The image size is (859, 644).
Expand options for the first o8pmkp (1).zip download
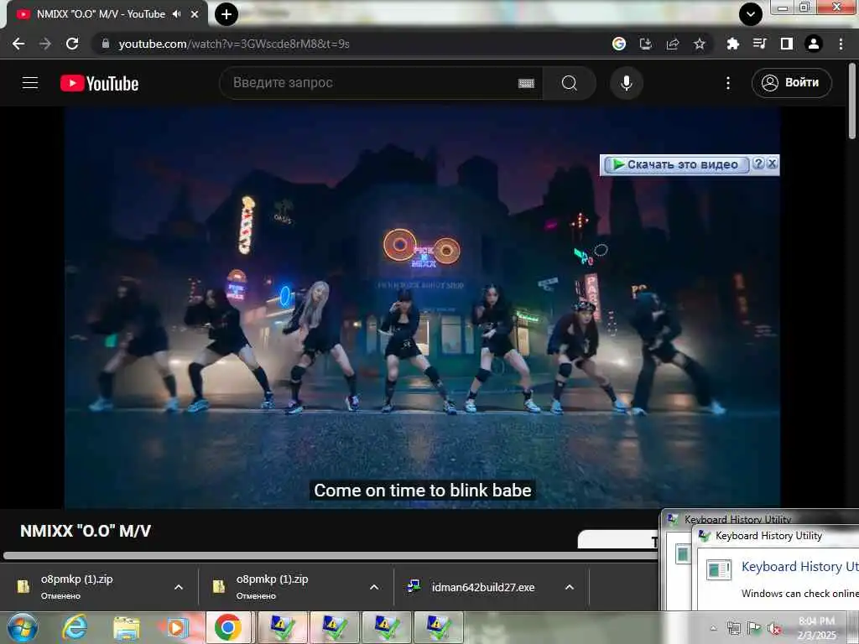coord(179,587)
